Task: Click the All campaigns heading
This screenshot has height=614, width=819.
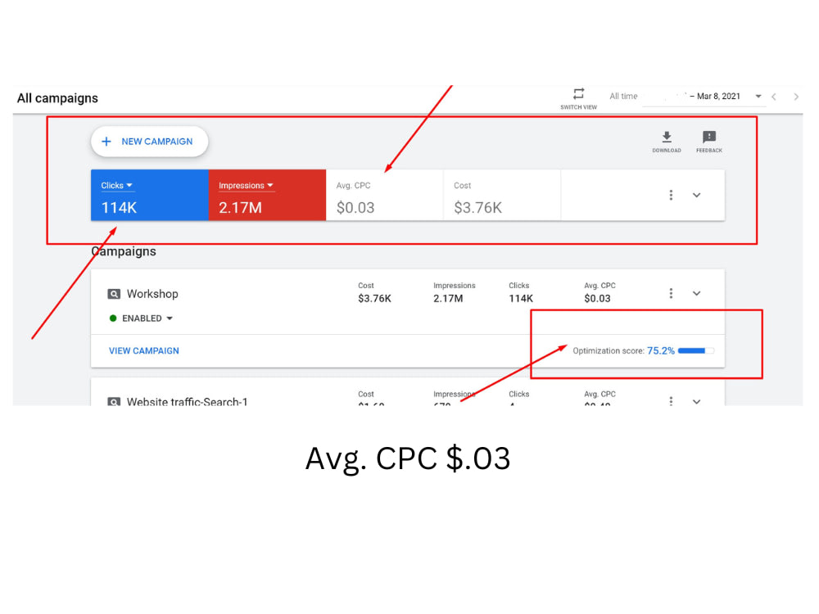Action: point(57,98)
